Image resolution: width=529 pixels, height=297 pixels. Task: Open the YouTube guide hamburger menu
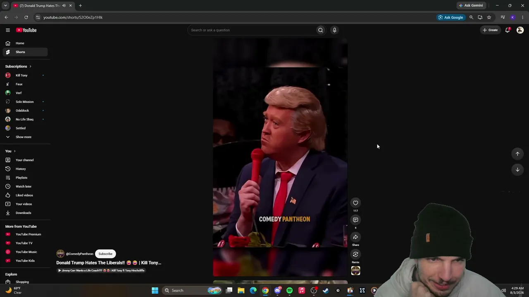7,30
